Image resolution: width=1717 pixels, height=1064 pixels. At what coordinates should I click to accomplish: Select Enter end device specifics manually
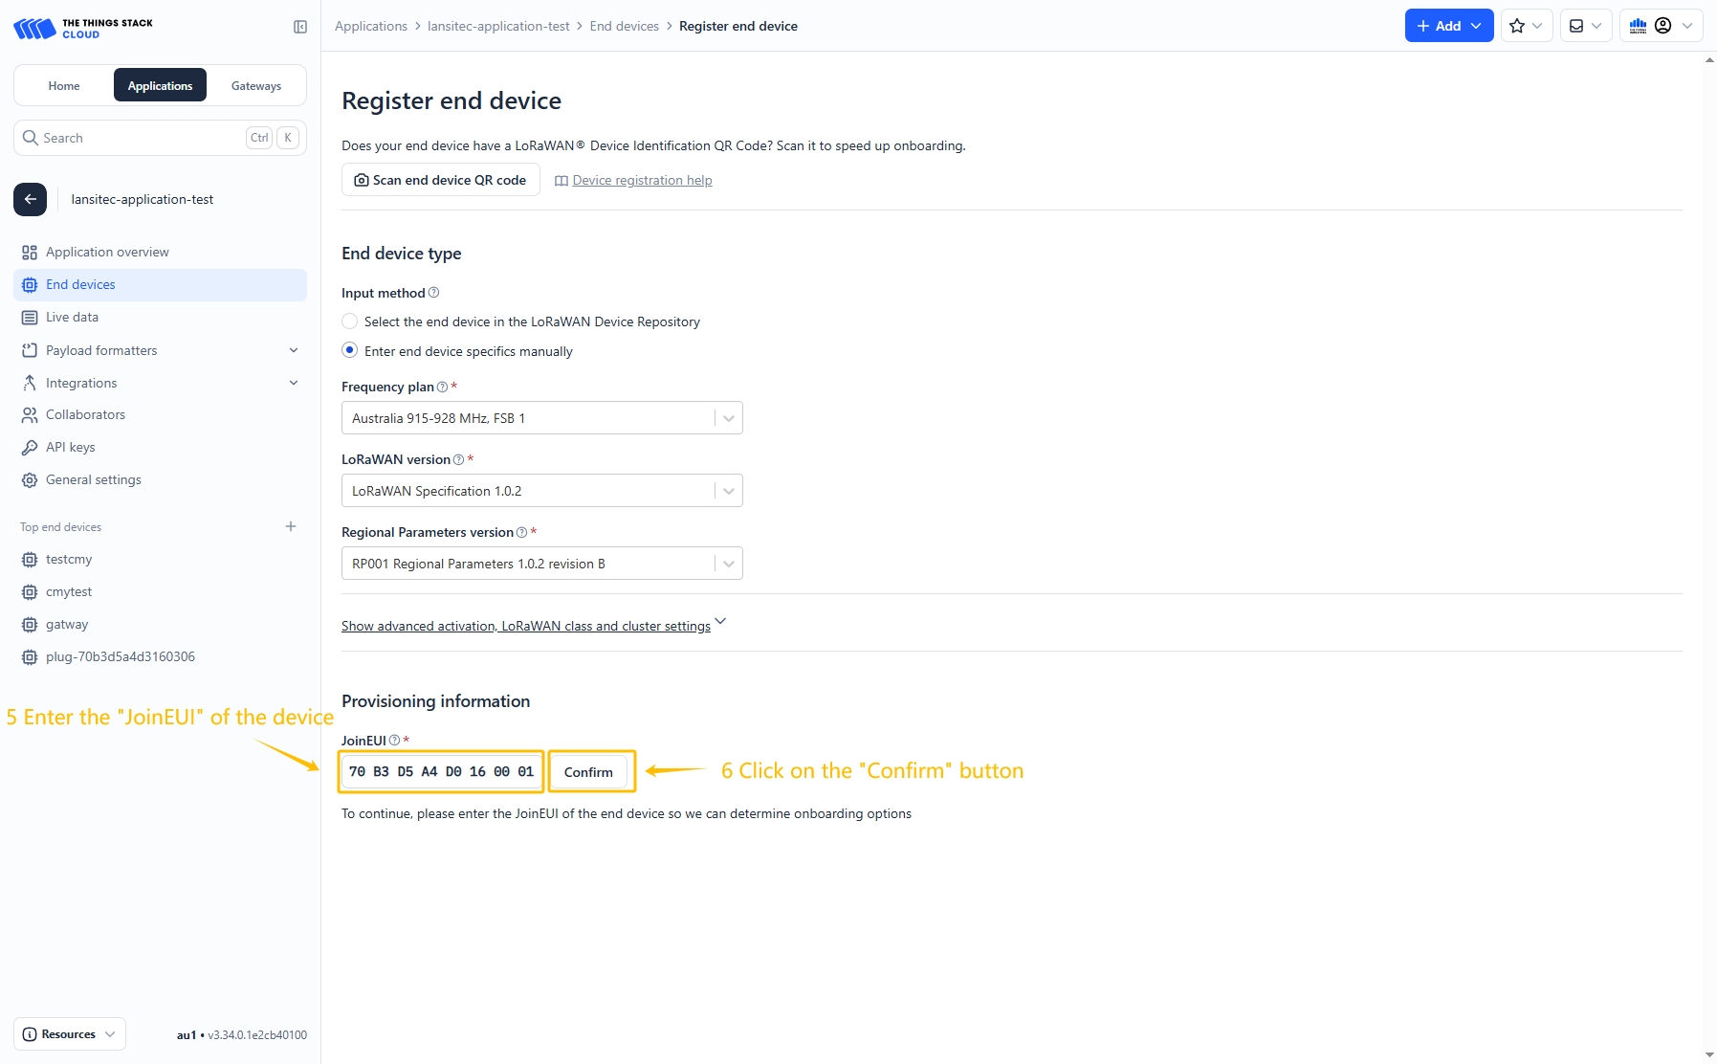click(350, 351)
